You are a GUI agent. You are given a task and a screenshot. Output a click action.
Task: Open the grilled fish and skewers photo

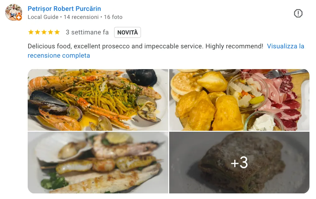(98, 162)
